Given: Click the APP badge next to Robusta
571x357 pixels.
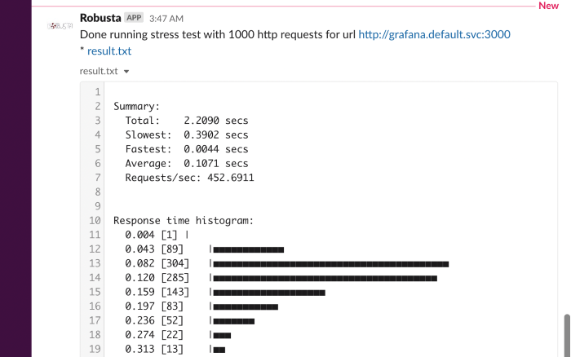Looking at the screenshot, I should click(x=134, y=17).
